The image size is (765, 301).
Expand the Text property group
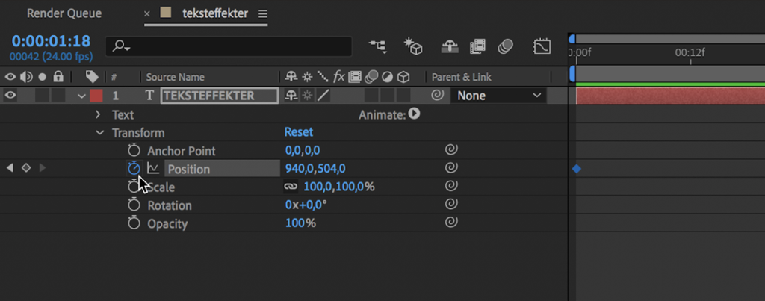coord(98,114)
